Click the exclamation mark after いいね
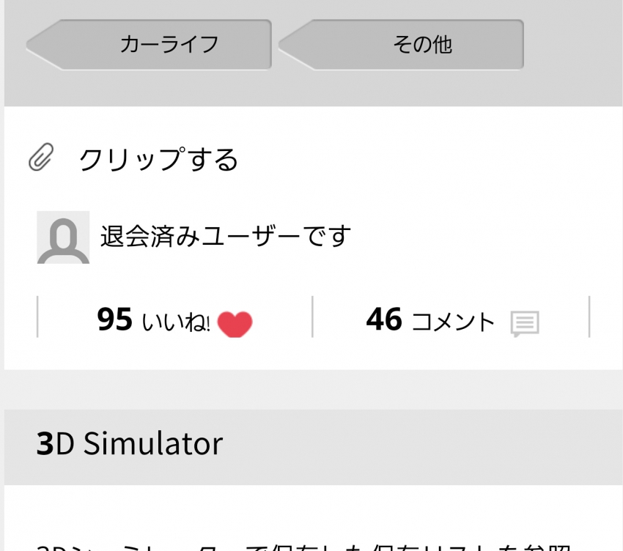 [208, 324]
